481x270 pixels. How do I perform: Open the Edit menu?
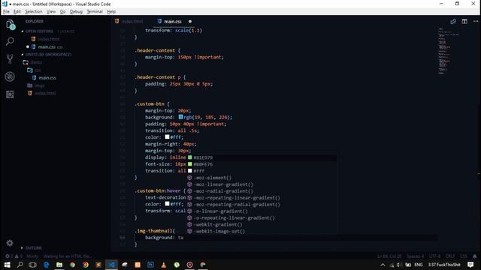[x=17, y=12]
